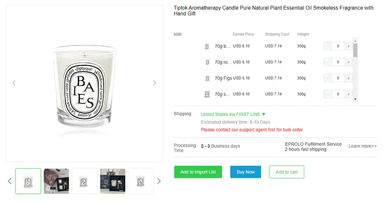Image resolution: width=384 pixels, height=202 pixels.
Task: Increase quantity for 70g ro... variant
Action: point(348,62)
